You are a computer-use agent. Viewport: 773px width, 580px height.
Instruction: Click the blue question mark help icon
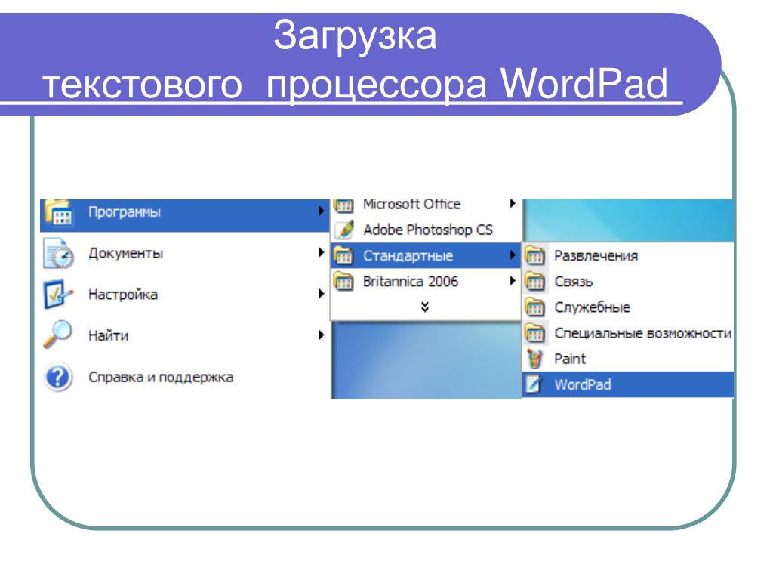(x=58, y=378)
